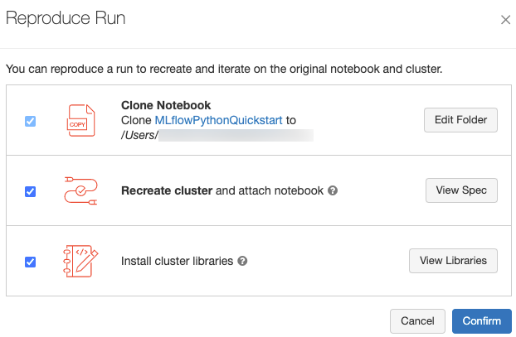Open the MLflowPythonQuickstart notebook link
Viewport: 516px width, 337px height.
(x=219, y=120)
